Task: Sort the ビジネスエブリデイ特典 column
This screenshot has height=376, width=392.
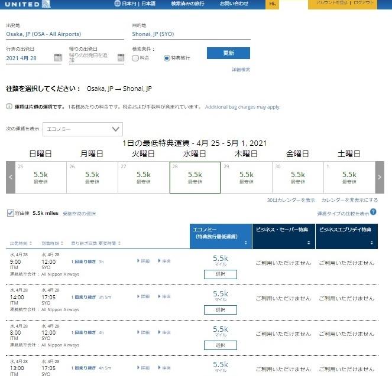Action: coord(372,243)
